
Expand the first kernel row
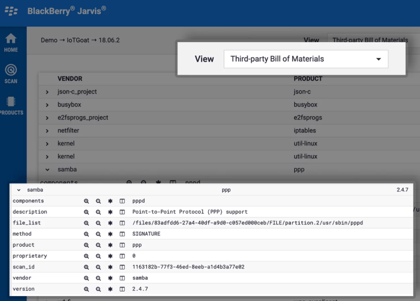coord(47,144)
